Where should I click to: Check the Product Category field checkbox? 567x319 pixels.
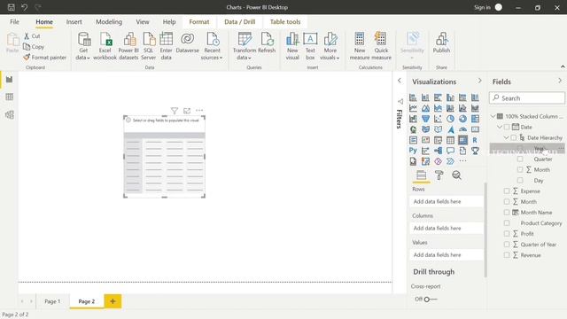[507, 223]
